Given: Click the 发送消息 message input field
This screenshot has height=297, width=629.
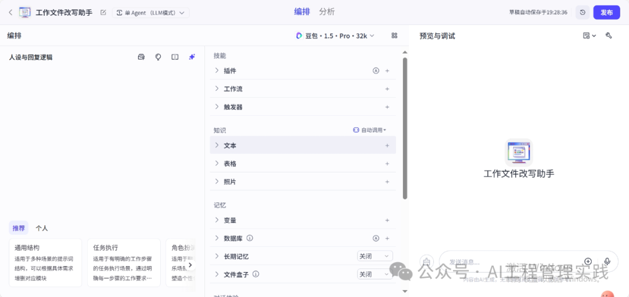Looking at the screenshot, I should [x=507, y=261].
